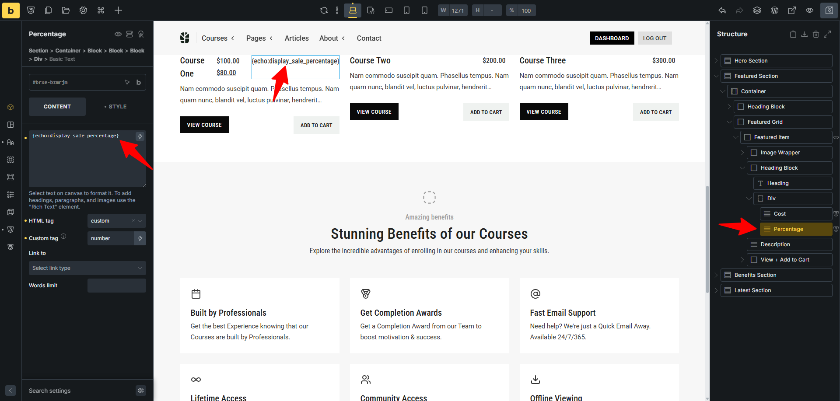This screenshot has height=401, width=840.
Task: Click Course Two's ADD TO CART button
Action: (x=486, y=112)
